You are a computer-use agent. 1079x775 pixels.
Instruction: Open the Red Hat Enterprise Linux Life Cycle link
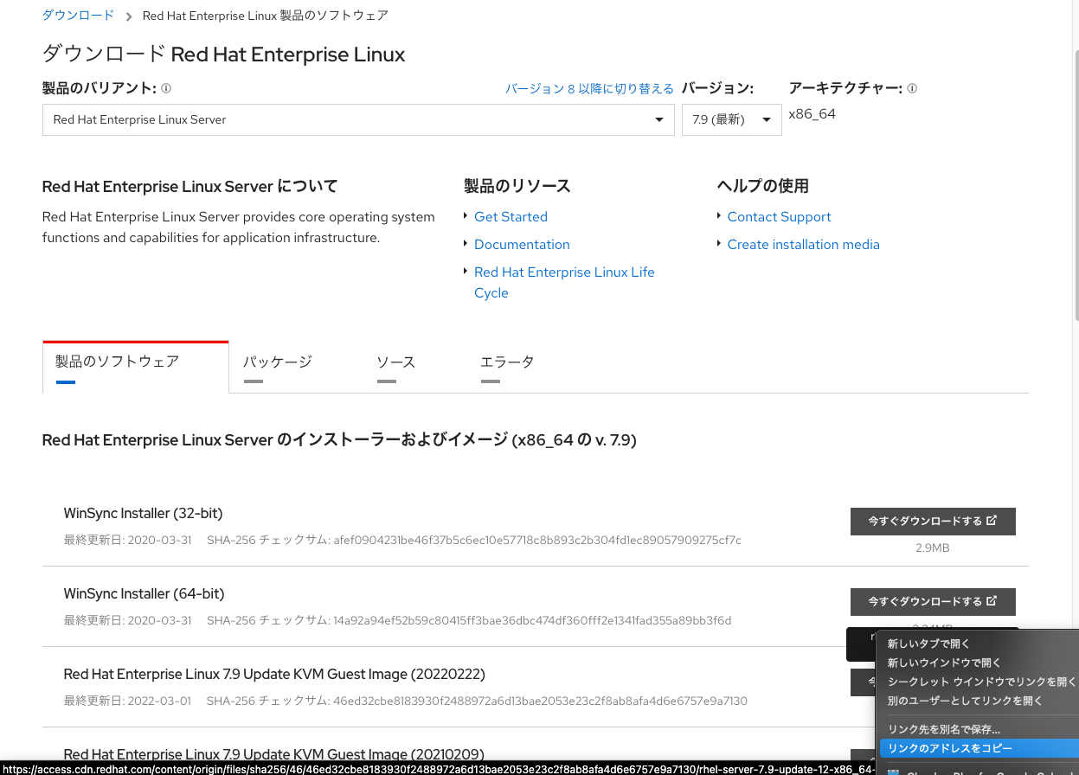tap(564, 283)
